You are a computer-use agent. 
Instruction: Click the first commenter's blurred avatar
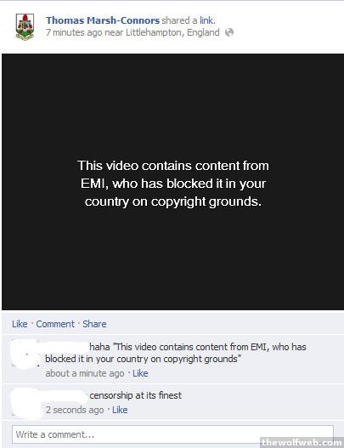pos(25,354)
